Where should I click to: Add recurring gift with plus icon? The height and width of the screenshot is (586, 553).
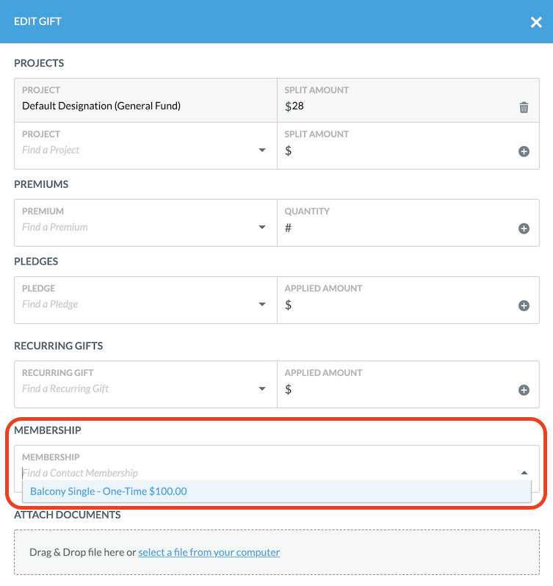524,390
